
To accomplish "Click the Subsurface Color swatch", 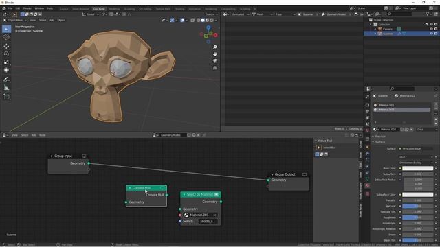I will (x=417, y=195).
